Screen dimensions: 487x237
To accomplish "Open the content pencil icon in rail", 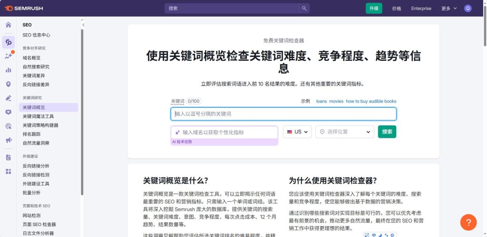I will pos(9,98).
